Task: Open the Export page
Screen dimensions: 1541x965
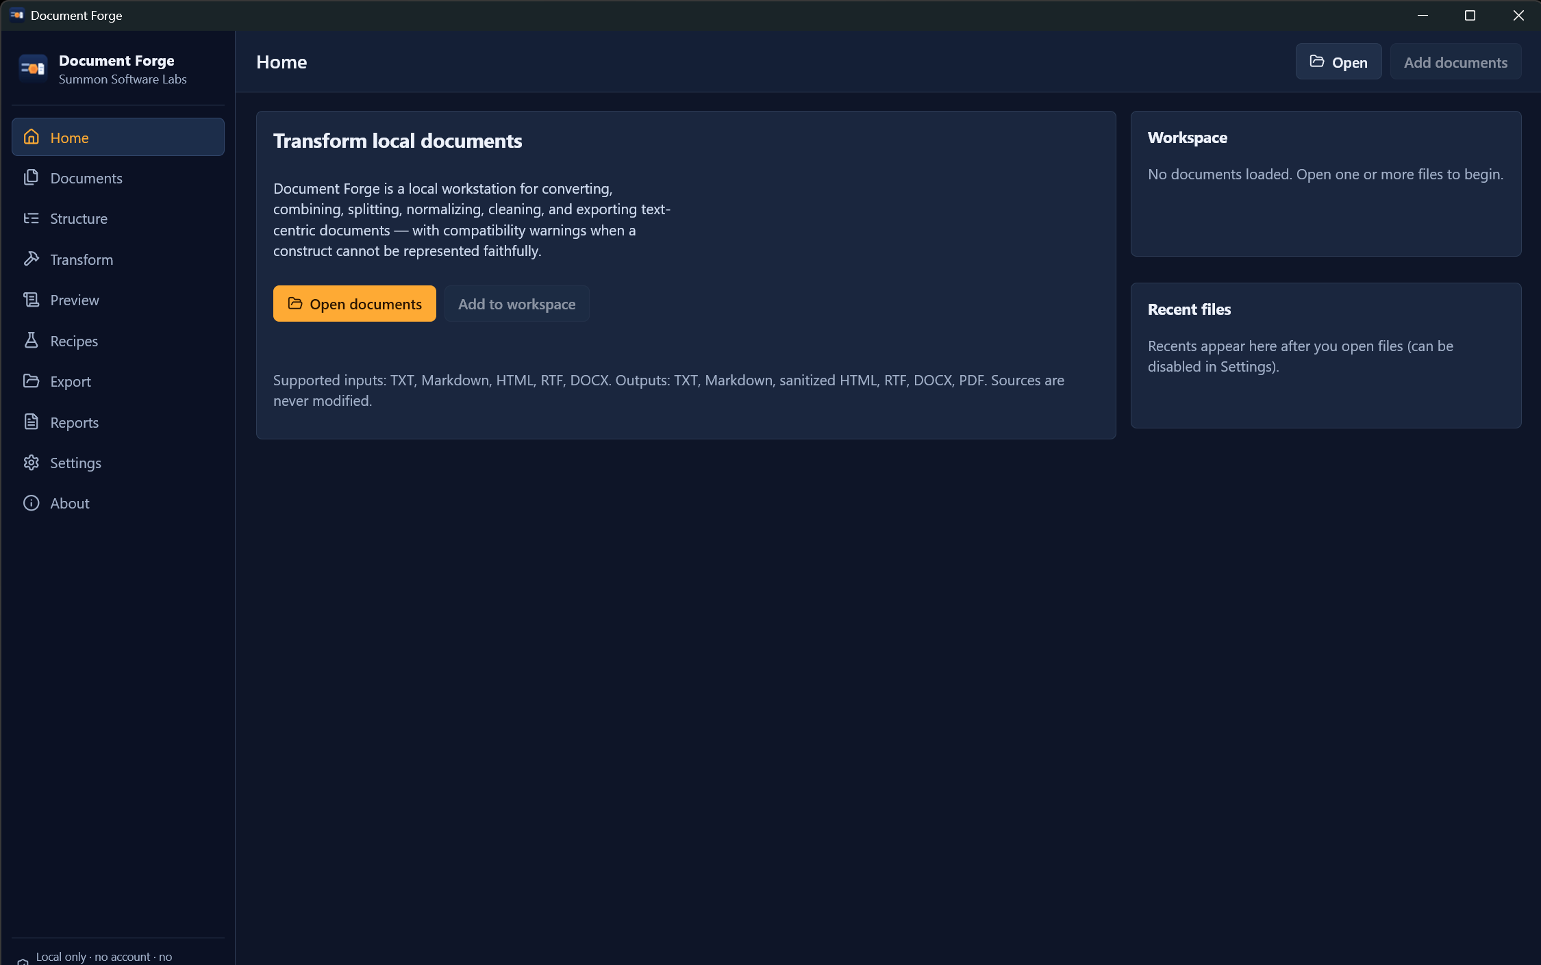Action: point(118,381)
